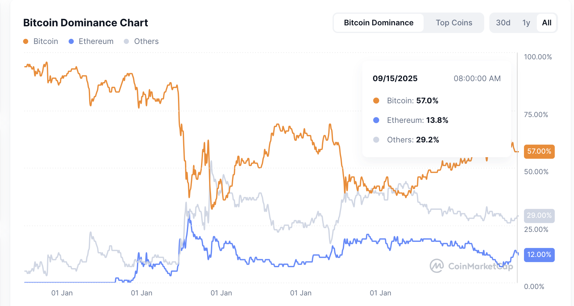Toggle the Ethereum series in the legend
This screenshot has height=306, width=574.
96,41
